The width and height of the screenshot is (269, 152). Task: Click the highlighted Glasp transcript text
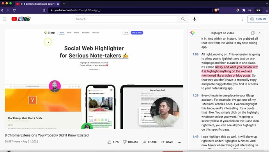pyautogui.click(x=230, y=71)
